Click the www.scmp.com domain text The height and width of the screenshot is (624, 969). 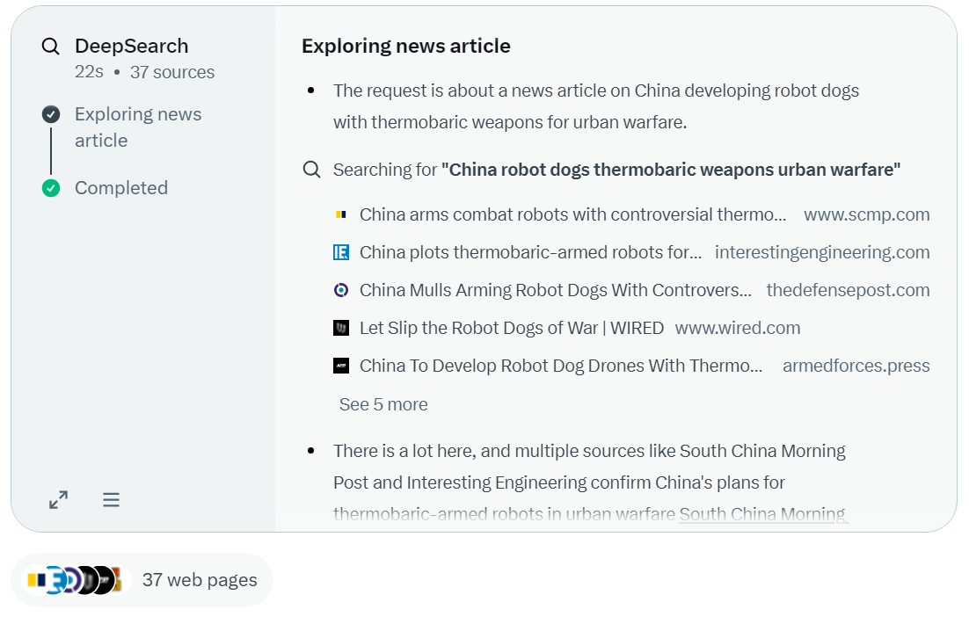(866, 214)
